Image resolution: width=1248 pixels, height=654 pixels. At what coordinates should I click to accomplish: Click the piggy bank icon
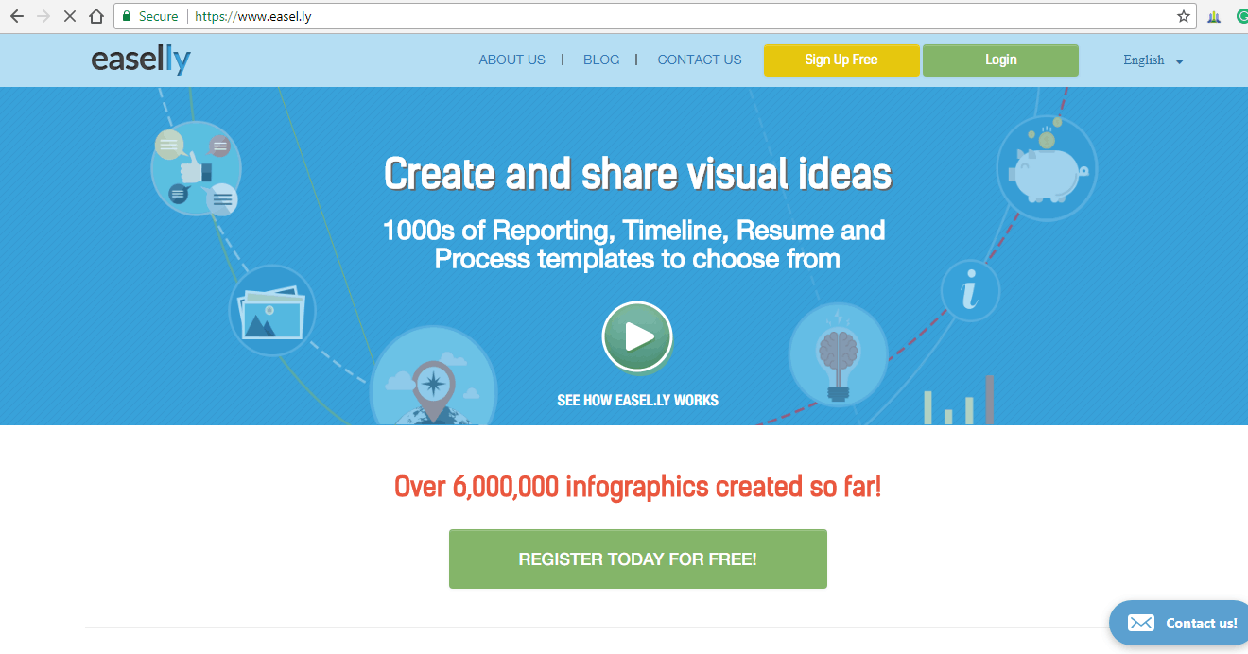1046,168
